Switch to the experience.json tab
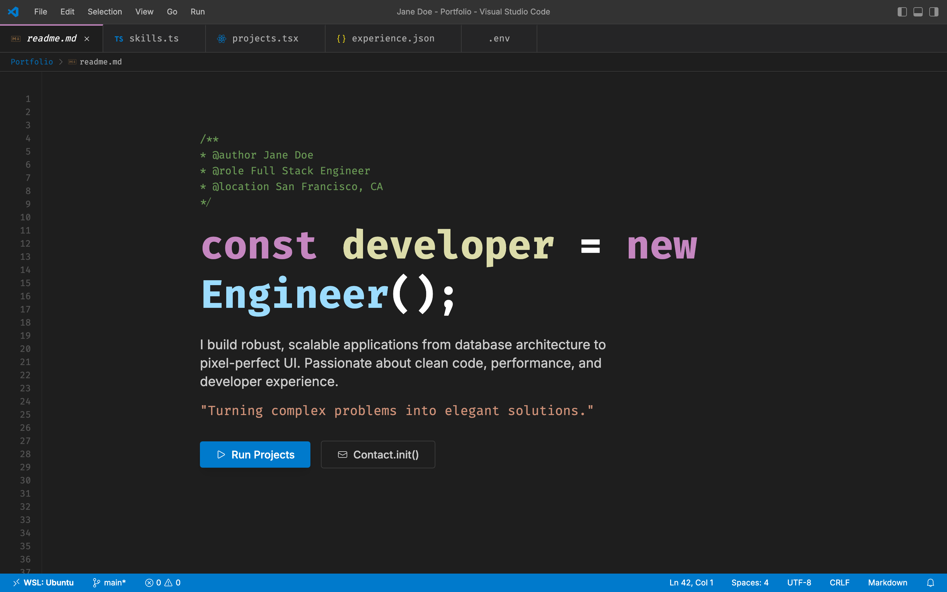947x592 pixels. point(393,38)
